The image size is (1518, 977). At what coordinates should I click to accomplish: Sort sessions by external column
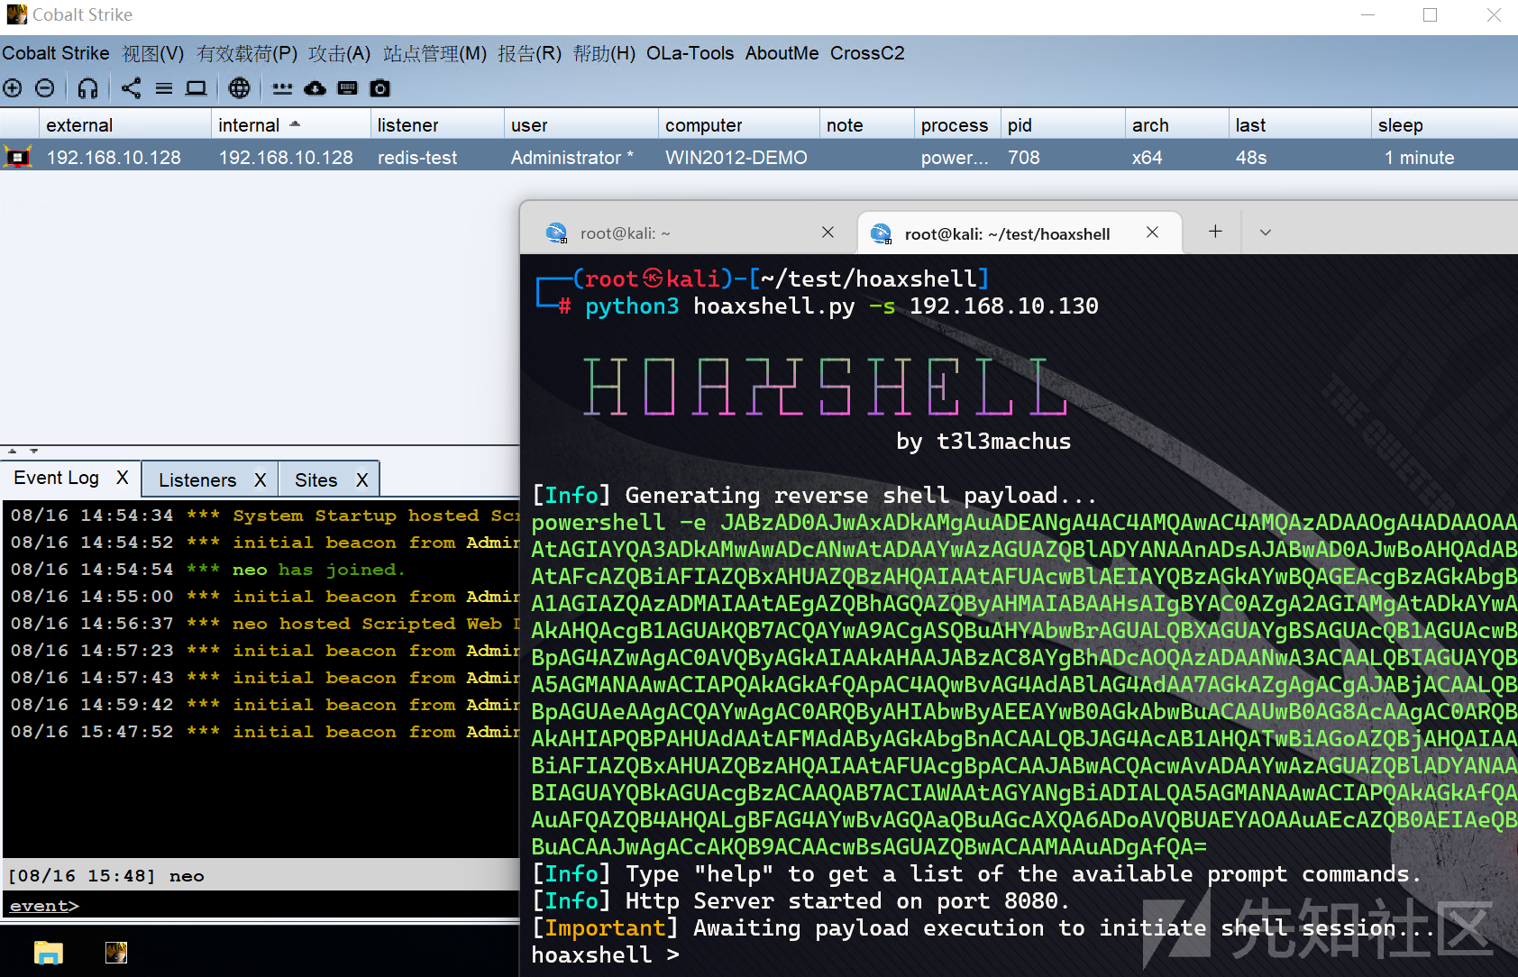pyautogui.click(x=125, y=125)
